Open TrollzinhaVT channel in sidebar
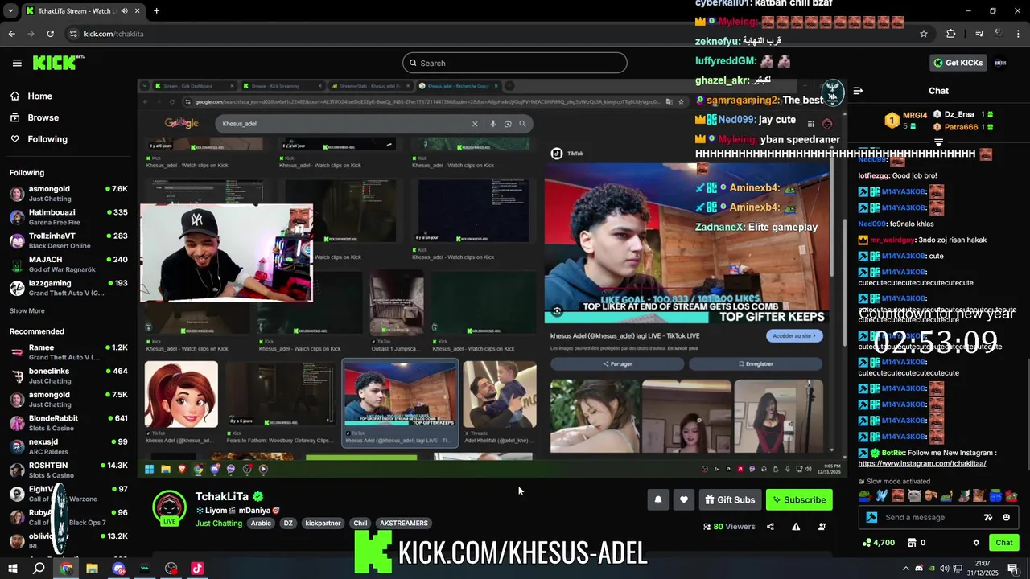The width and height of the screenshot is (1030, 579). [x=68, y=240]
